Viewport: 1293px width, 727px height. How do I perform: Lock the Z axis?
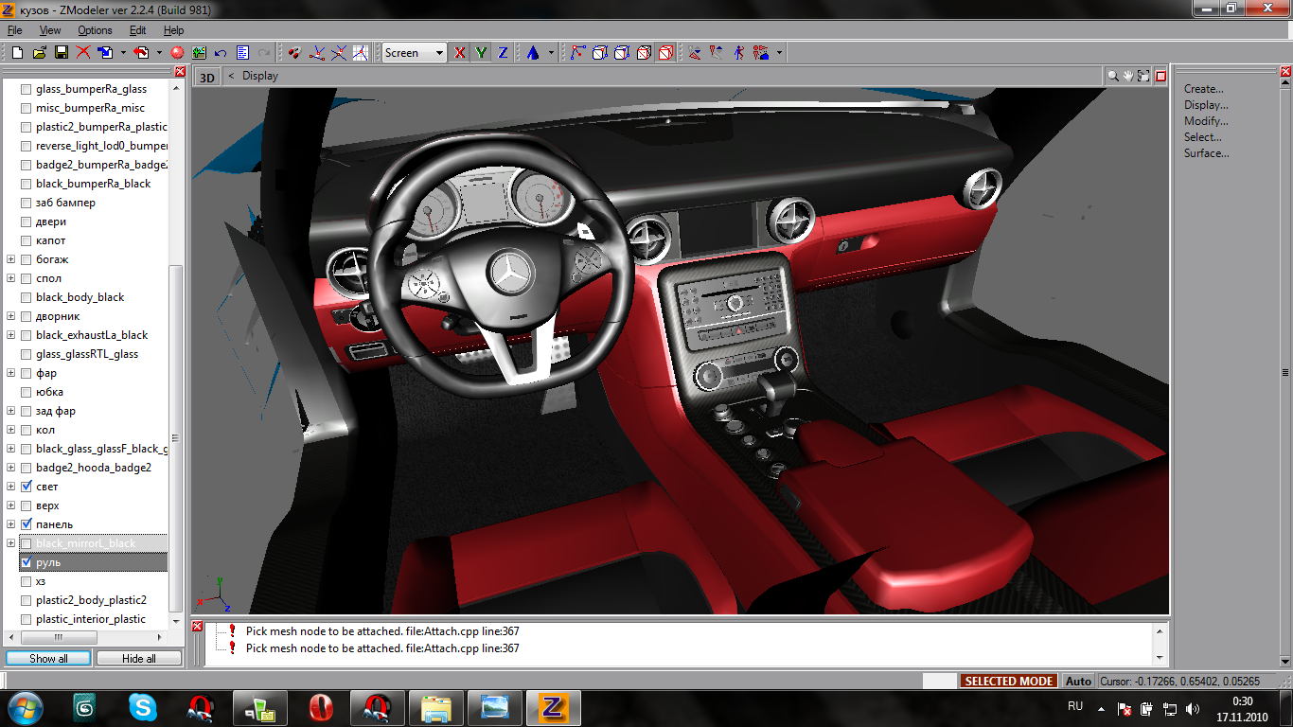[x=504, y=53]
